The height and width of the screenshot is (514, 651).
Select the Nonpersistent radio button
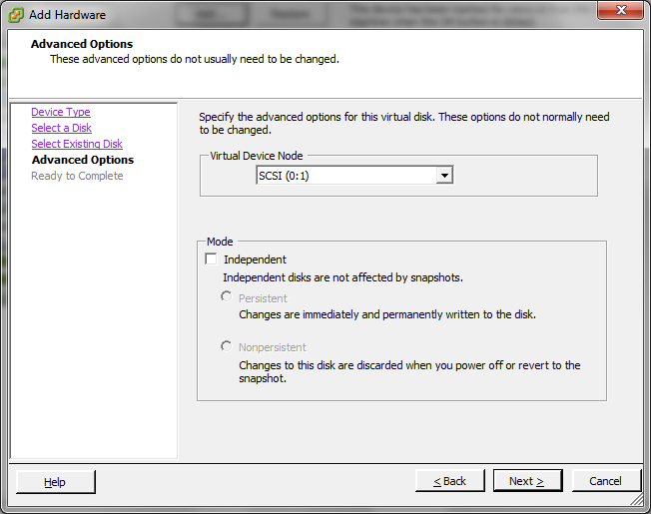pos(227,346)
